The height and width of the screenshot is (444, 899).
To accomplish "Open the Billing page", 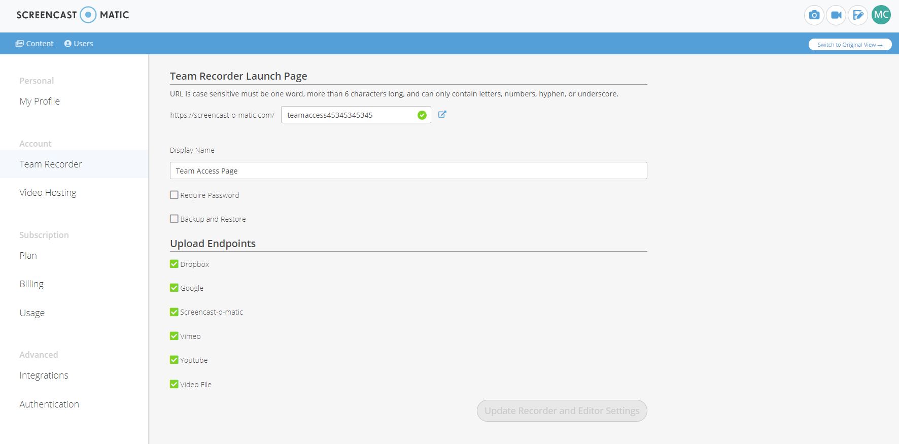I will 31,284.
